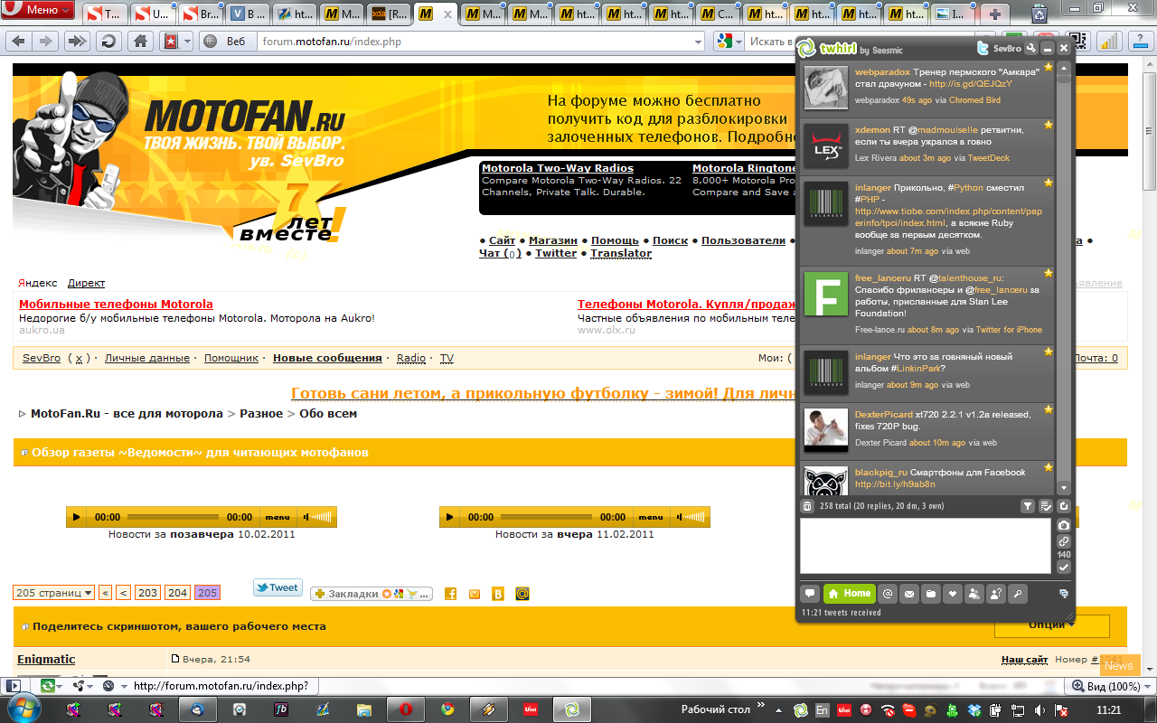The height and width of the screenshot is (723, 1157).
Task: Toggle Opera panels sidebar button
Action: [12, 686]
